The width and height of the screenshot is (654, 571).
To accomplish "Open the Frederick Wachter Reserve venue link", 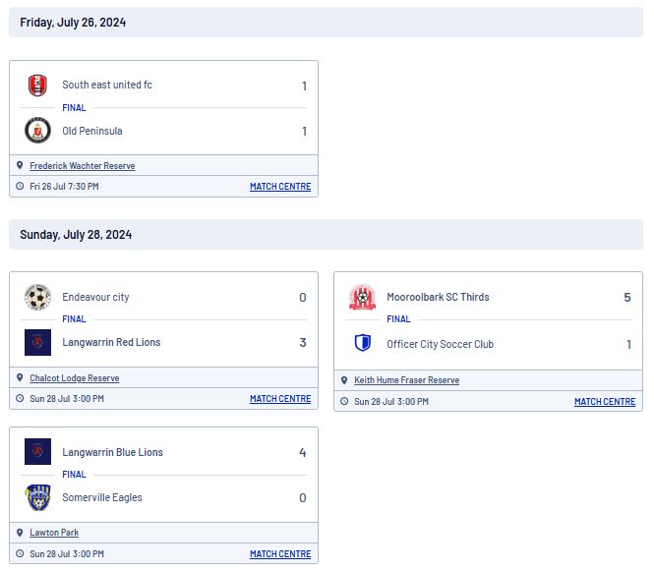I will pyautogui.click(x=83, y=166).
